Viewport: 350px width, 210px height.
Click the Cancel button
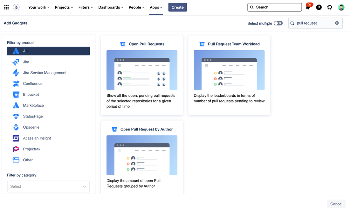click(x=336, y=204)
